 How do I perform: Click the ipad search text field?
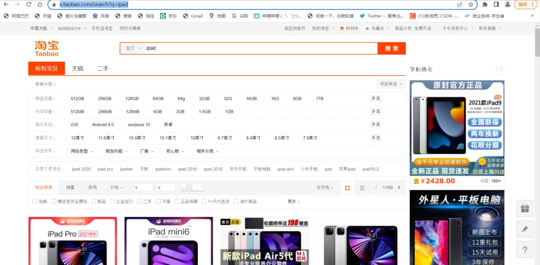click(x=261, y=48)
